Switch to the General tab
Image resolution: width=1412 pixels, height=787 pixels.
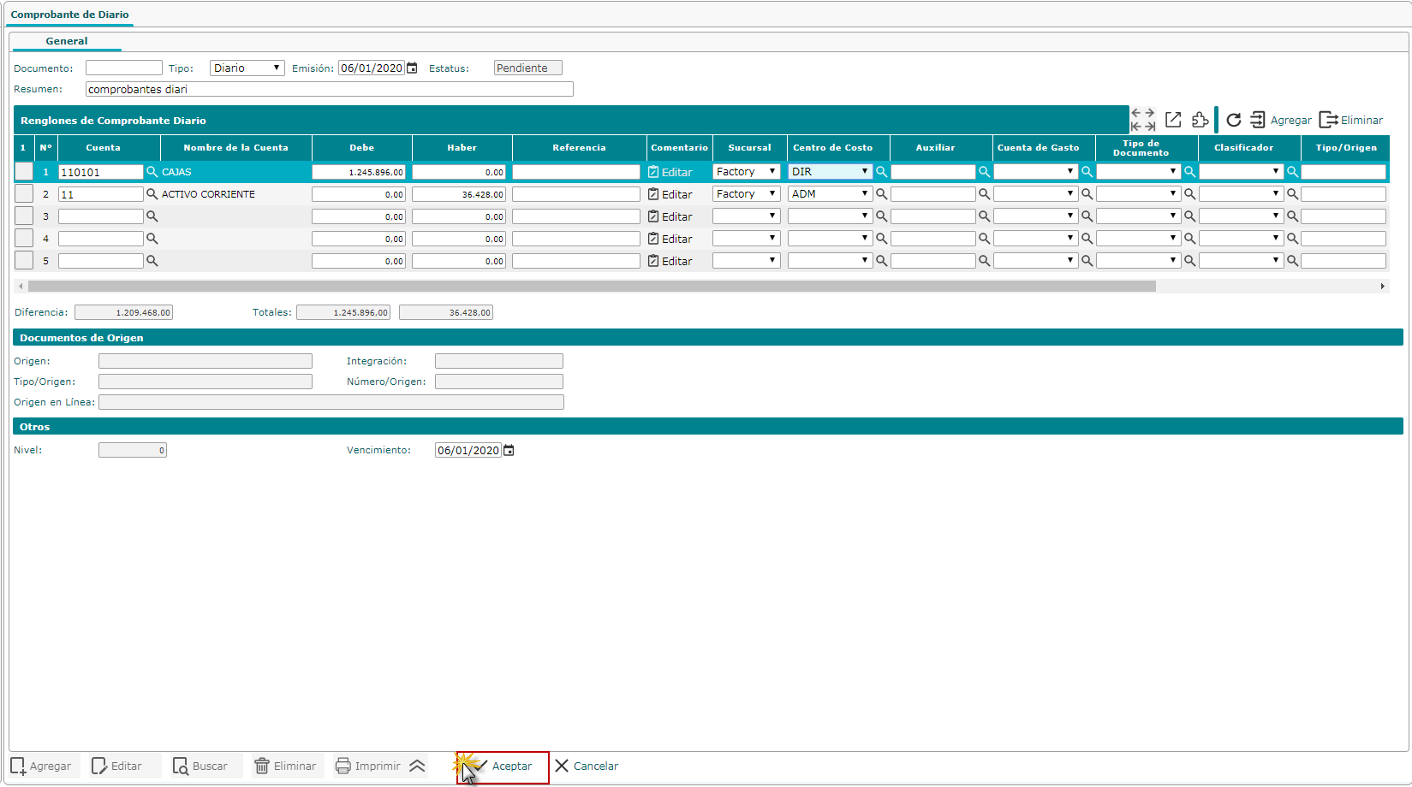point(67,41)
